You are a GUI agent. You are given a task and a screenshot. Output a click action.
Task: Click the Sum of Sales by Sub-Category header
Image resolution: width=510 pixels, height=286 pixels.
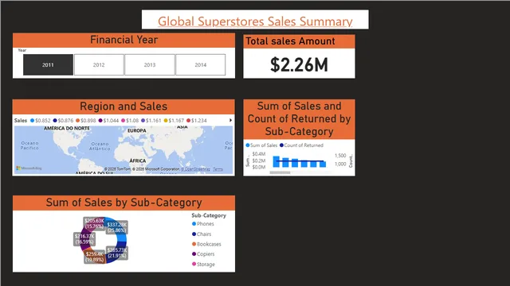click(x=124, y=203)
